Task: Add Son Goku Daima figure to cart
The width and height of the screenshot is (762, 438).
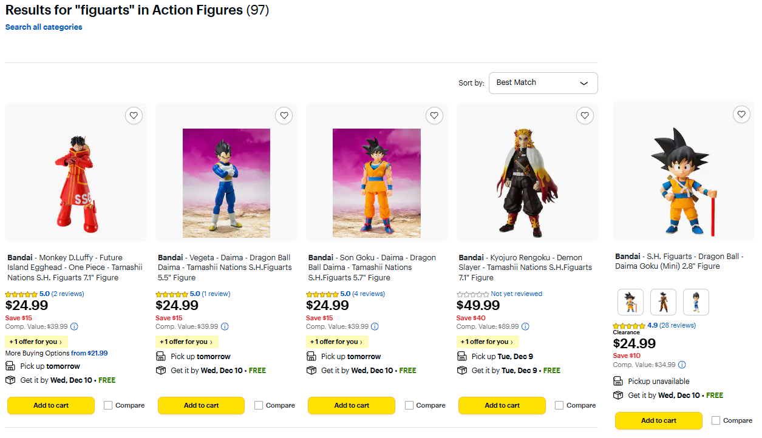Action: [352, 405]
